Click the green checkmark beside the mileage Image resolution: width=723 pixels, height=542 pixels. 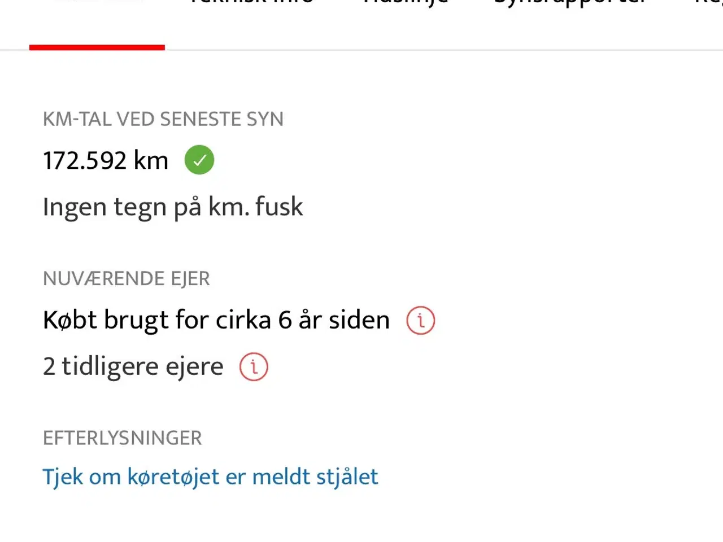click(x=199, y=160)
